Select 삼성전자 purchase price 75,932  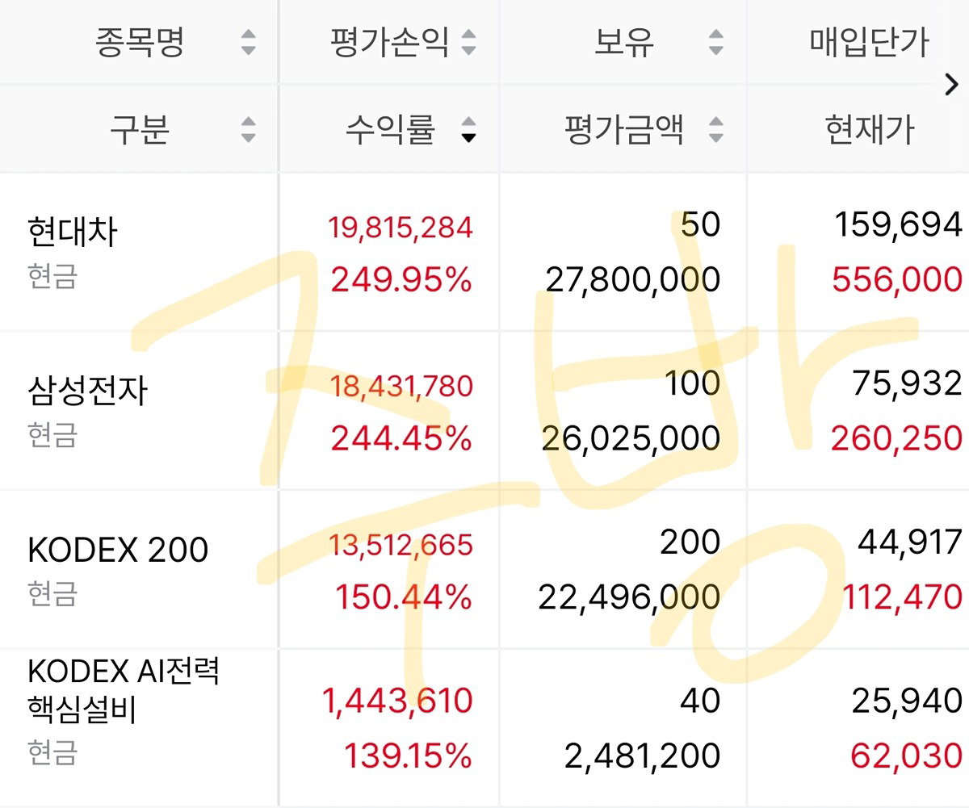coord(908,384)
